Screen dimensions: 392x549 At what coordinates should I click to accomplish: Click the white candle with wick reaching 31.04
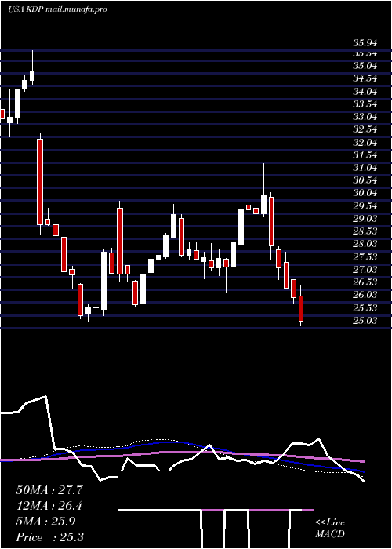[x=264, y=204]
